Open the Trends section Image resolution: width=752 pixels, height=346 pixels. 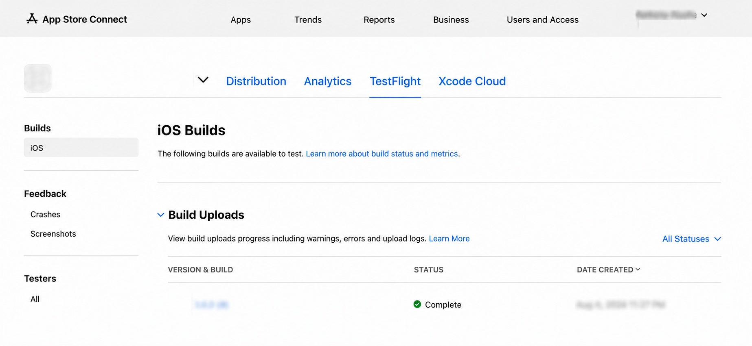click(x=308, y=20)
